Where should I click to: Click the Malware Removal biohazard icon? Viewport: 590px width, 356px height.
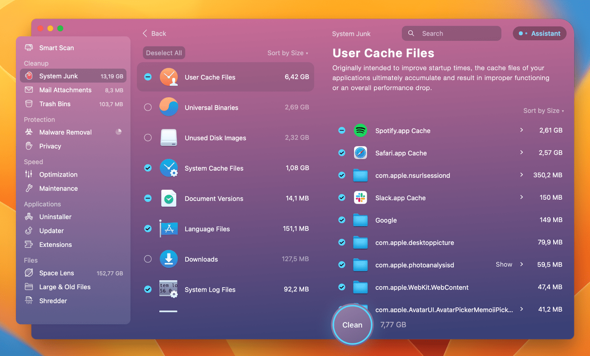[x=29, y=132]
